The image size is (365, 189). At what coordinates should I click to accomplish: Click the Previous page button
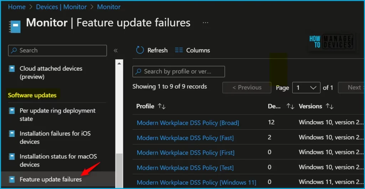pyautogui.click(x=247, y=88)
